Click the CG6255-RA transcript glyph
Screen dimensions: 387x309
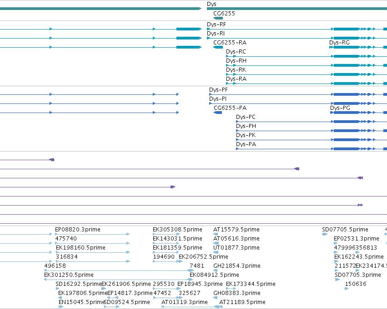(x=218, y=47)
